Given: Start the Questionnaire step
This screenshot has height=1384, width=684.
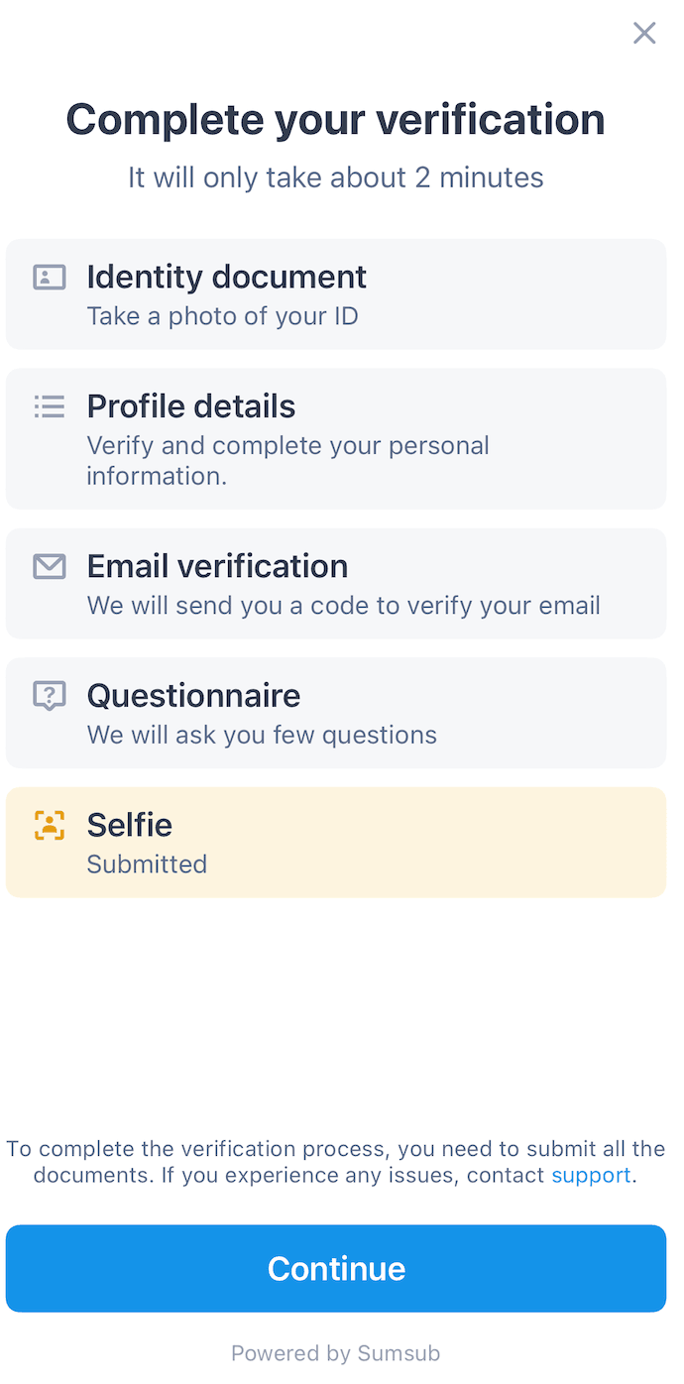Looking at the screenshot, I should 336,712.
